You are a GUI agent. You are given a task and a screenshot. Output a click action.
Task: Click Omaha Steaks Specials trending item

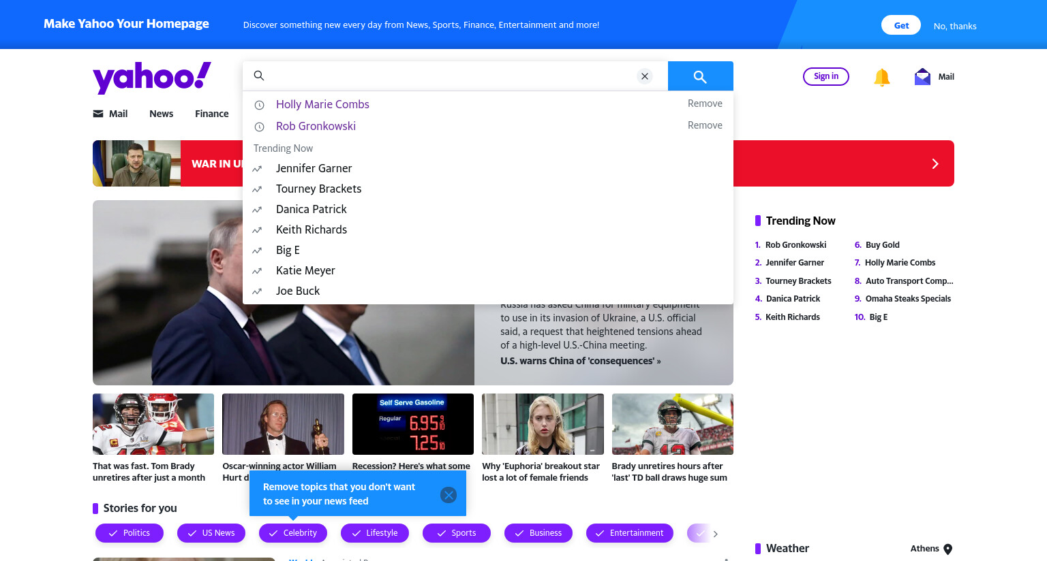coord(908,298)
